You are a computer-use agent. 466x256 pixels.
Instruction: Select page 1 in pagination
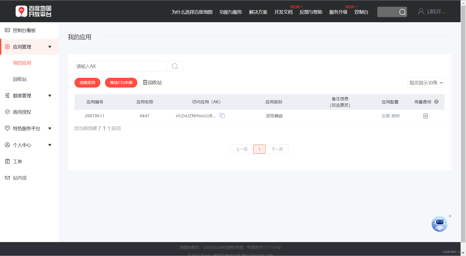coord(259,149)
